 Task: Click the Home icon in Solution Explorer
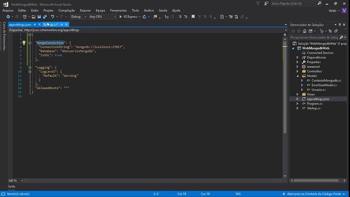(305, 31)
